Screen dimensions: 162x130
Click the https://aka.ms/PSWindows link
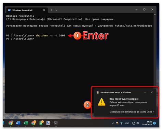click(x=133, y=26)
